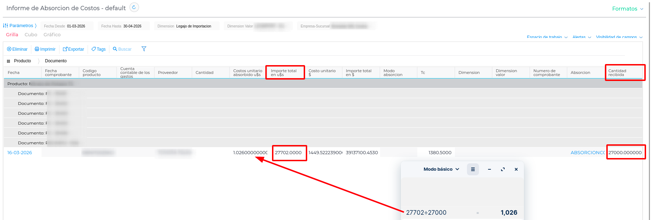This screenshot has height=220, width=651.
Task: Open the calculator hamburger menu
Action: (473, 169)
